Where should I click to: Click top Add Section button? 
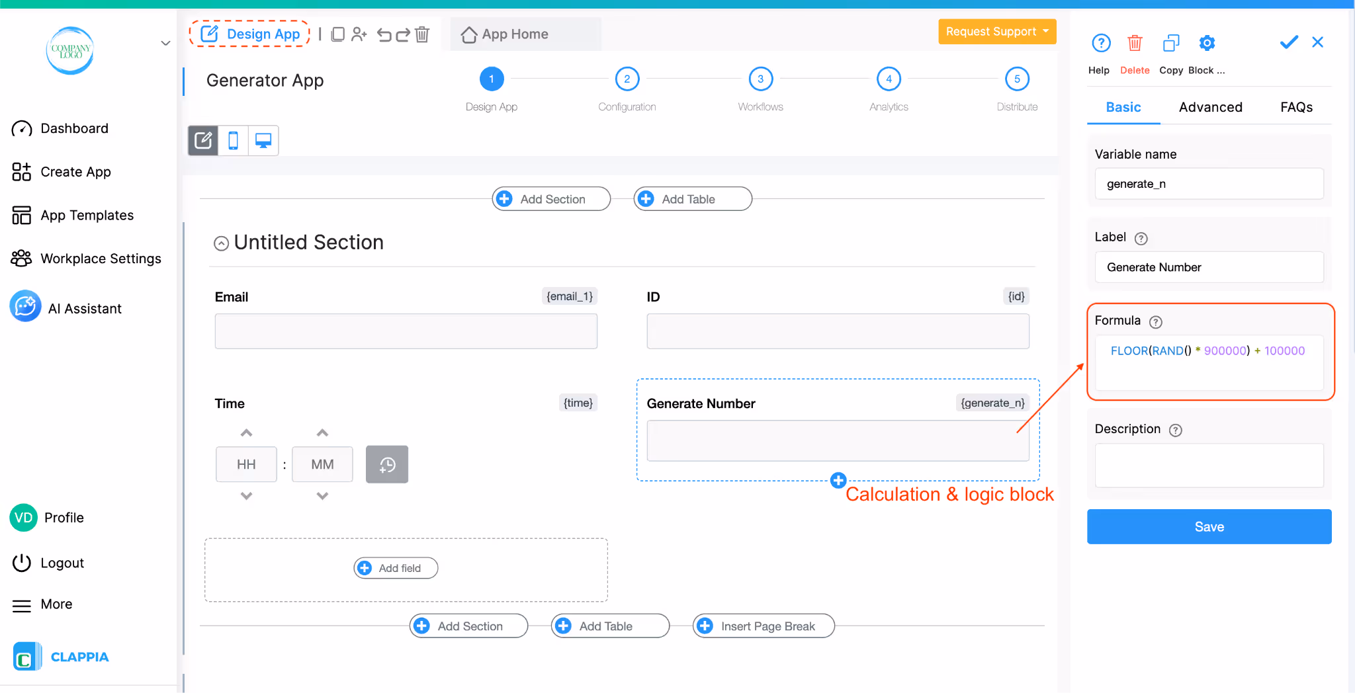[551, 199]
